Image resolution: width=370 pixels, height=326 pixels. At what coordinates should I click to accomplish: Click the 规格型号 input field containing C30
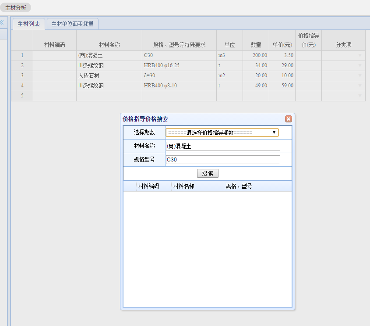pos(222,160)
